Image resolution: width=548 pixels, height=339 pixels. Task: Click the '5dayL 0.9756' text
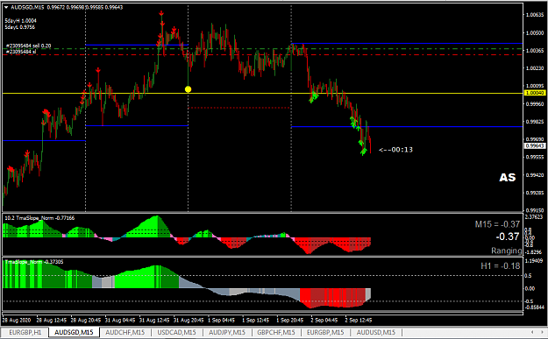[x=20, y=27]
